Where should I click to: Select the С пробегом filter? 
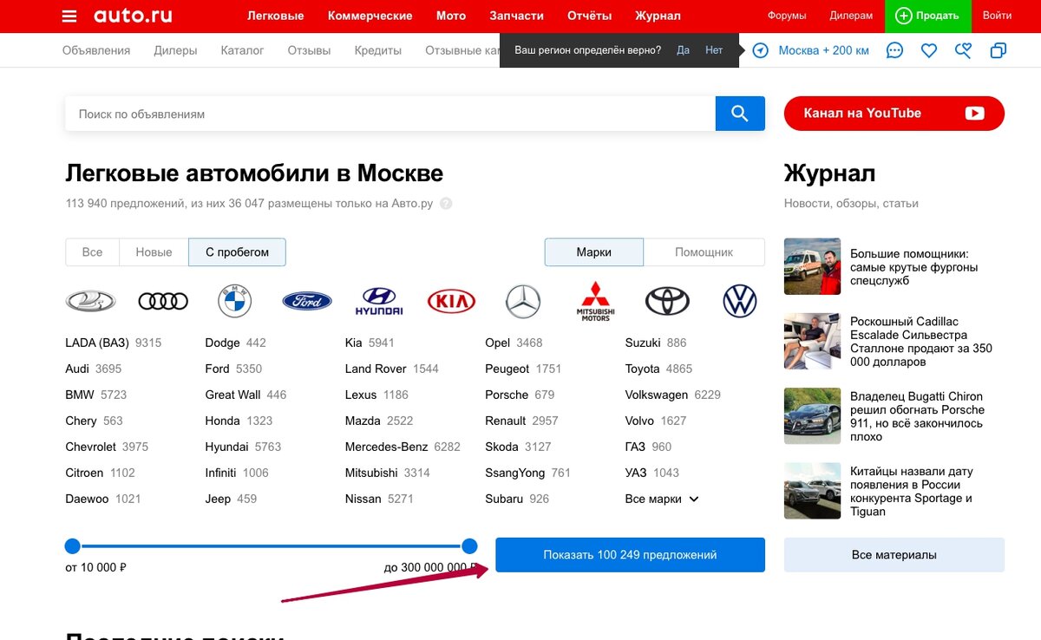237,252
